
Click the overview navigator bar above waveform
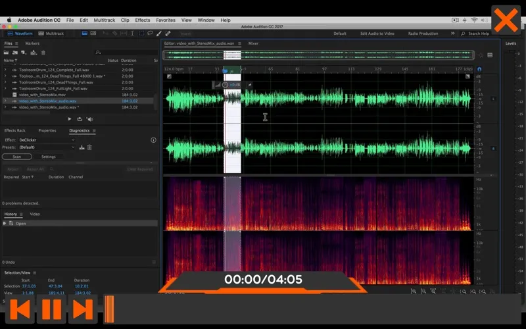click(318, 55)
